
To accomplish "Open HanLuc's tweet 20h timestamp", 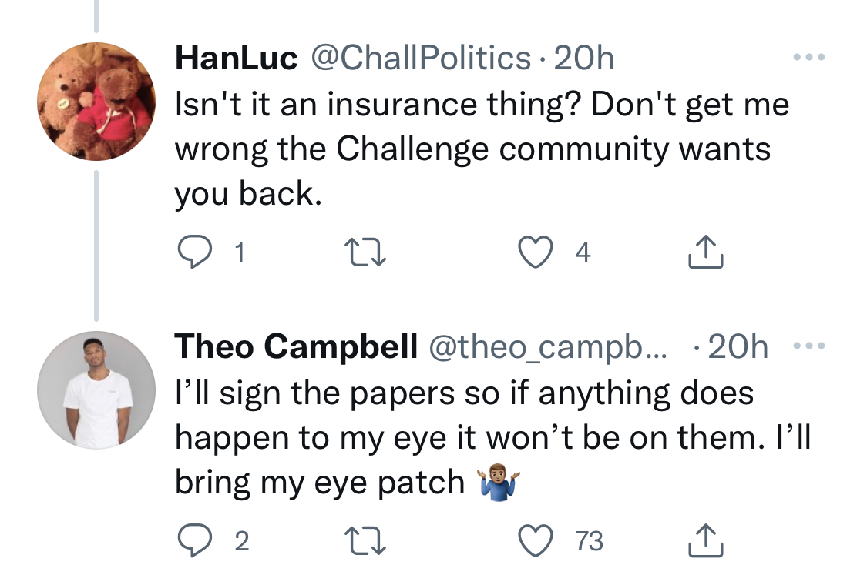I will coord(584,58).
